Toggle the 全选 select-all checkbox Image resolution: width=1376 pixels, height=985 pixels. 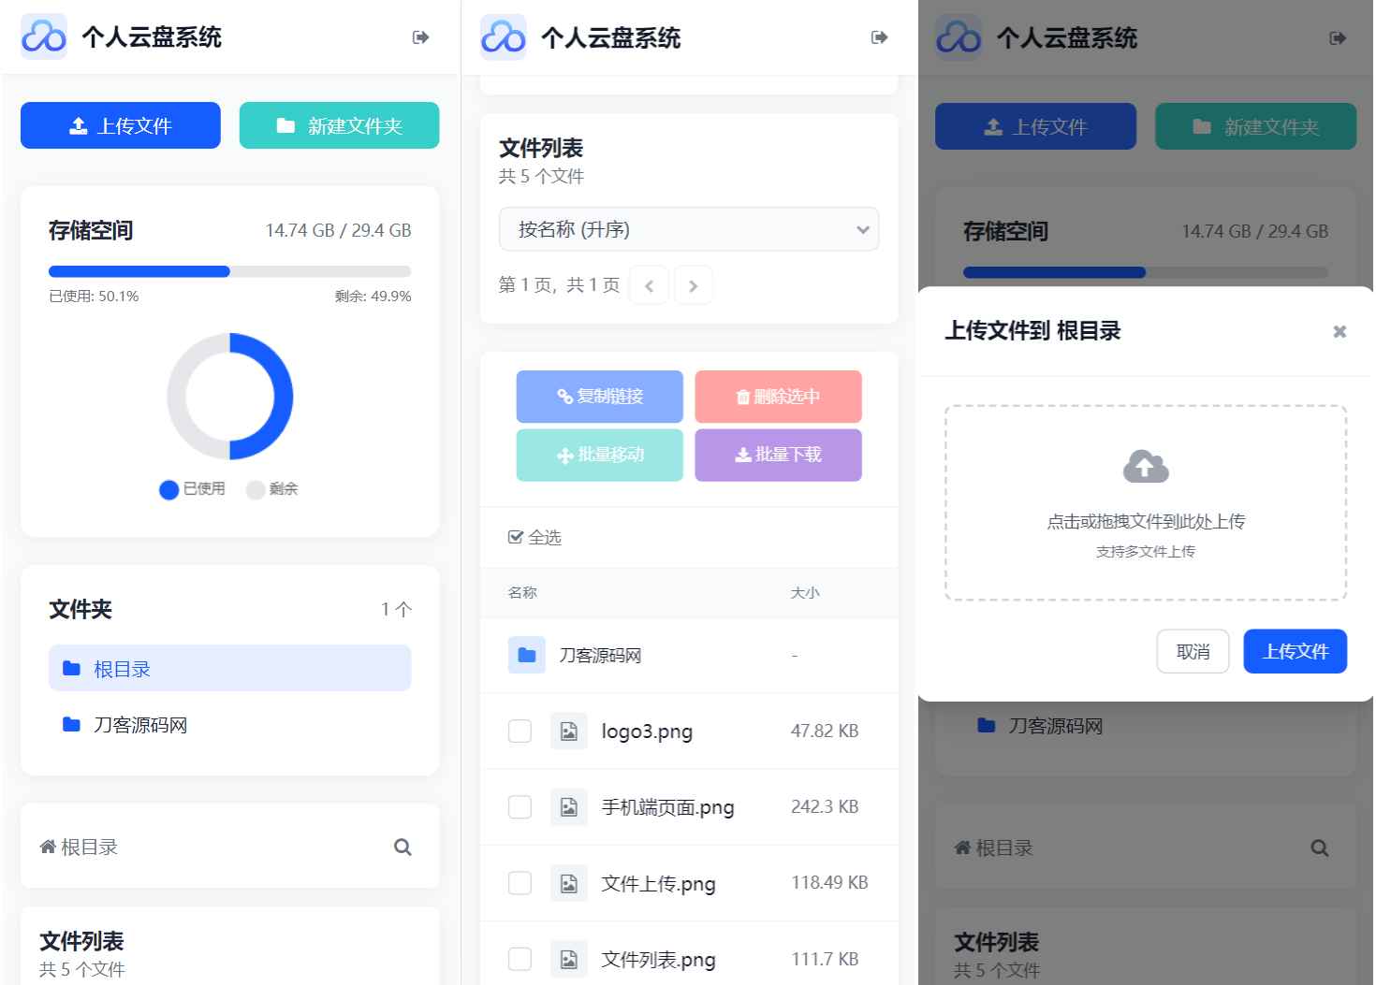[517, 537]
